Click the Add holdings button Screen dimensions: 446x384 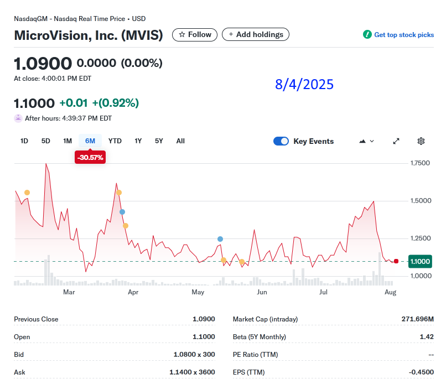pyautogui.click(x=256, y=34)
